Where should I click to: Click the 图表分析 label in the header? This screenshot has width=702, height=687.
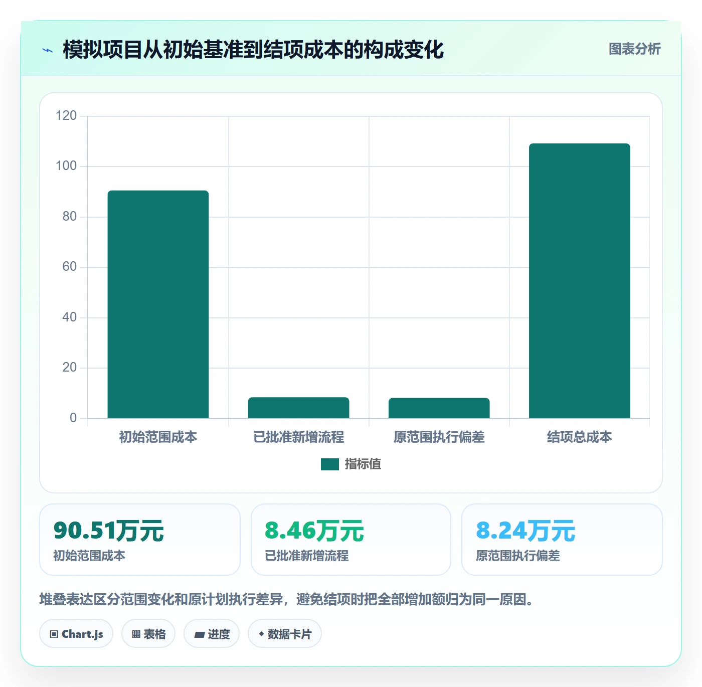point(634,49)
